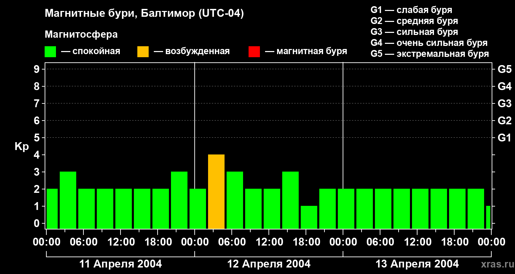Click the standalone 'G3' scale label beside the Kp 7 gridline
Screen dimensions: 515x274
(x=505, y=103)
